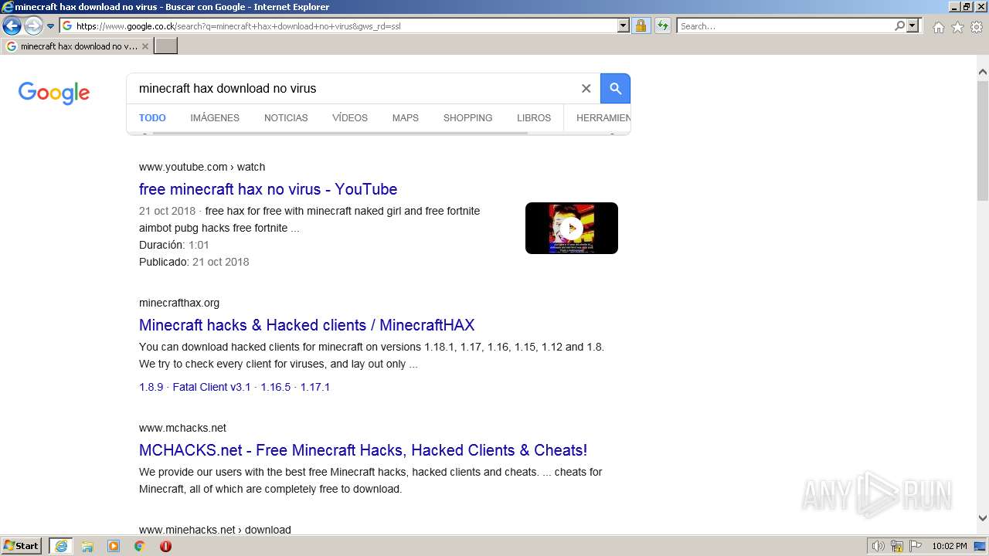Screen dimensions: 989x556
Task: Open 'Minecraft hacks & Hacked clients / MinecraftHAX'
Action: click(307, 325)
